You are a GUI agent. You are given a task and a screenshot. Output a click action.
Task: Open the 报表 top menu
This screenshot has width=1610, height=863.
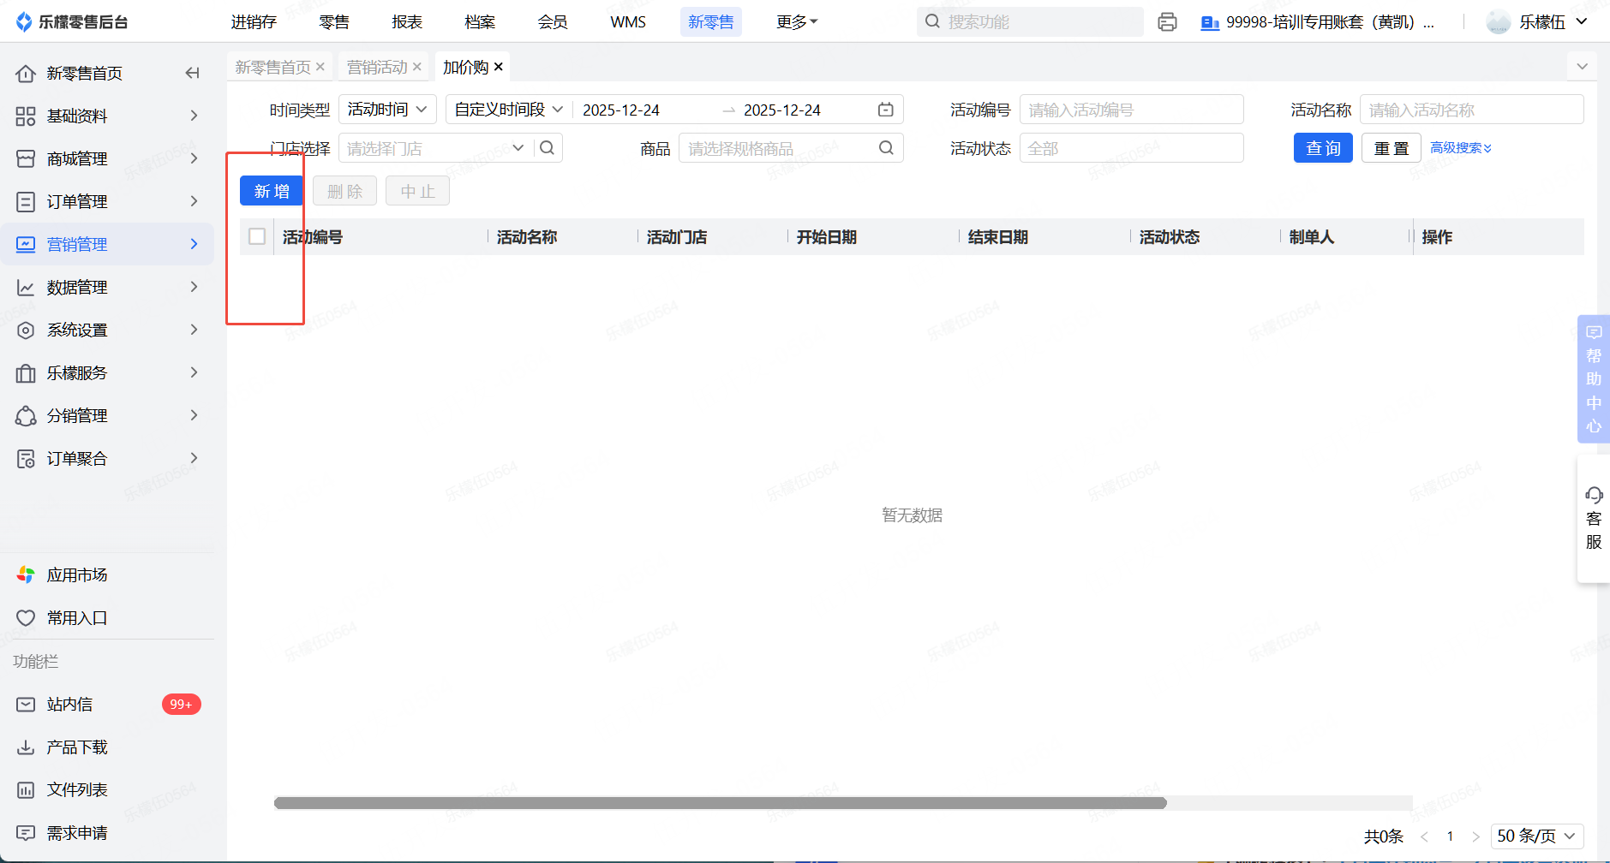tap(407, 22)
